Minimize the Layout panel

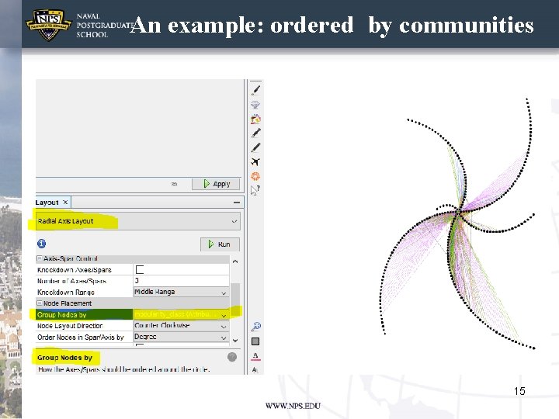point(237,203)
